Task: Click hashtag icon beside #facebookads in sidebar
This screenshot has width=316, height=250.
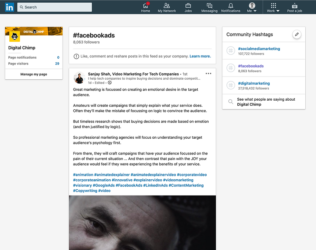Action: pos(231,68)
